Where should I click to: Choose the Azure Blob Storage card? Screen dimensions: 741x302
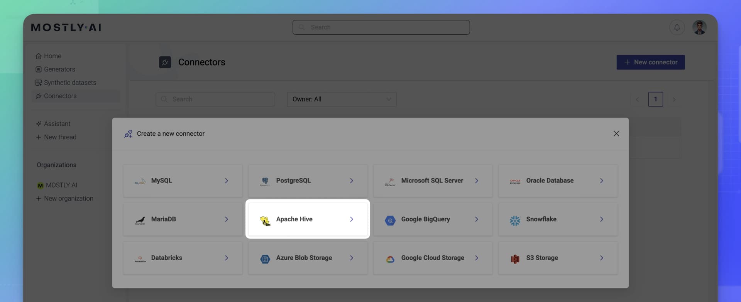308,258
